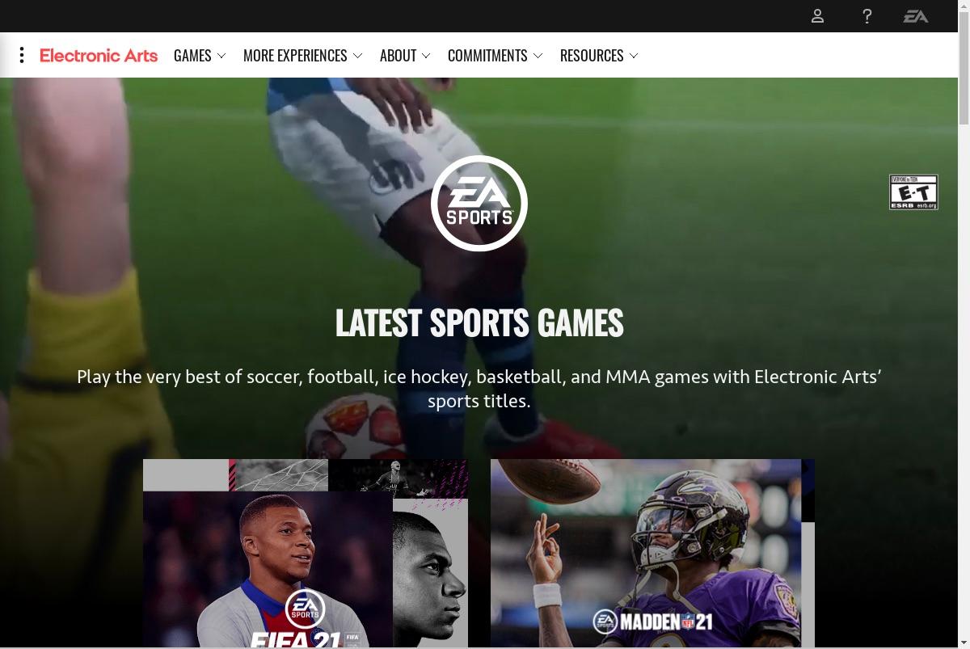The height and width of the screenshot is (649, 970).
Task: Click the EA Sports badge on the FIFA 21 cover
Action: tap(305, 609)
